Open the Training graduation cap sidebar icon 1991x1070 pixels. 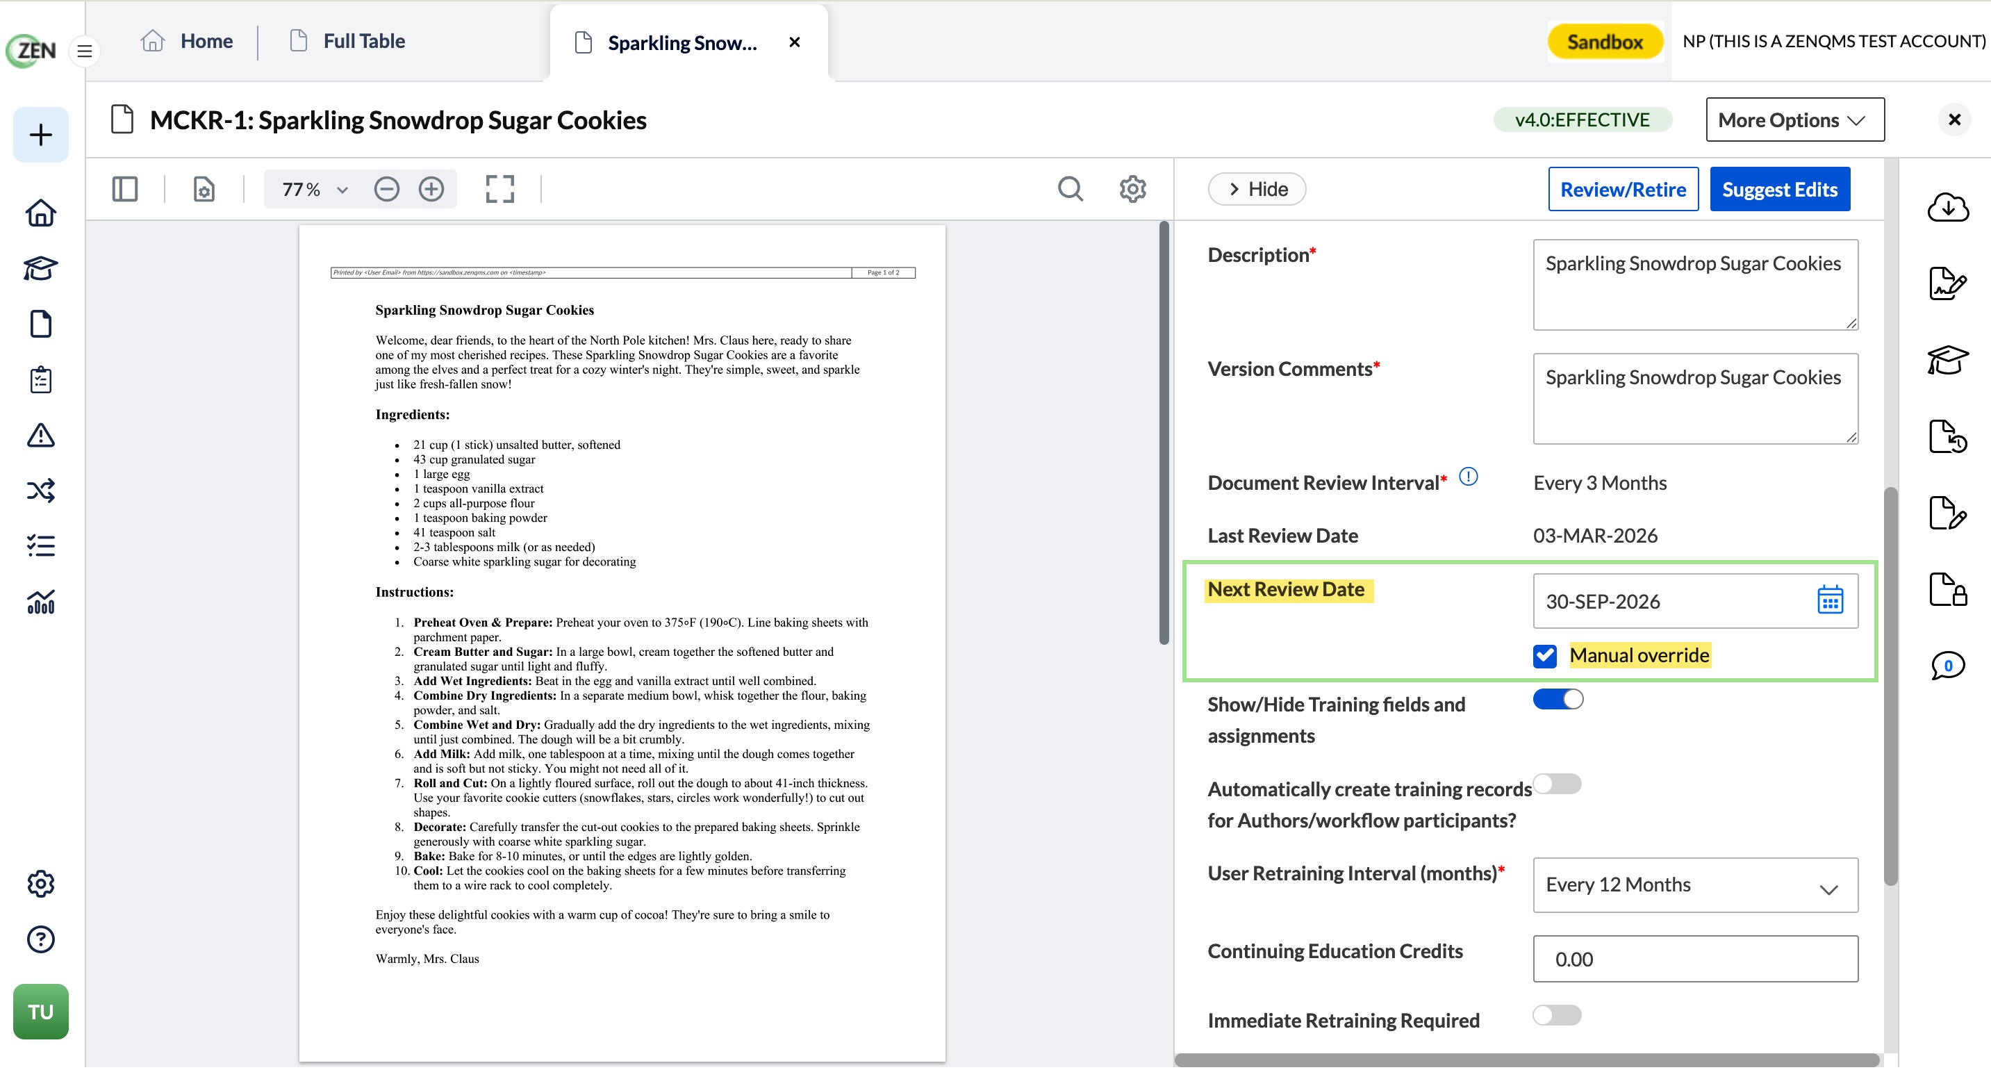(x=41, y=268)
